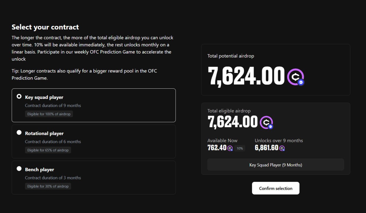
Task: Click the Key Squad Player (9 Months) bar
Action: [x=276, y=165]
